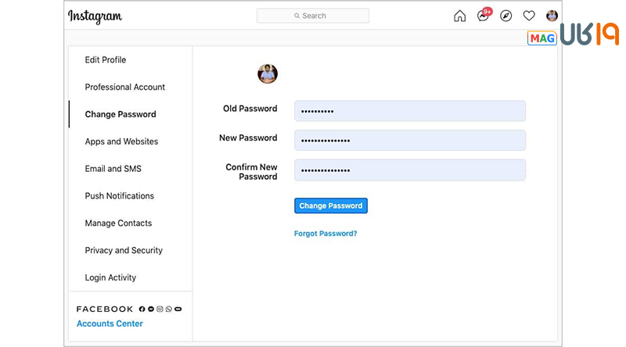Open Professional Account settings
Viewport: 626px width, 347px height.
125,87
